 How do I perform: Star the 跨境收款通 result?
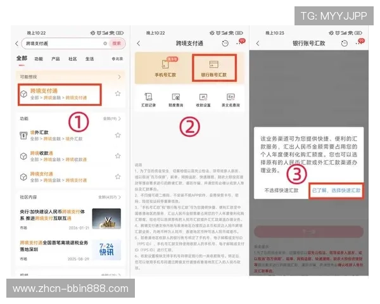(118, 156)
